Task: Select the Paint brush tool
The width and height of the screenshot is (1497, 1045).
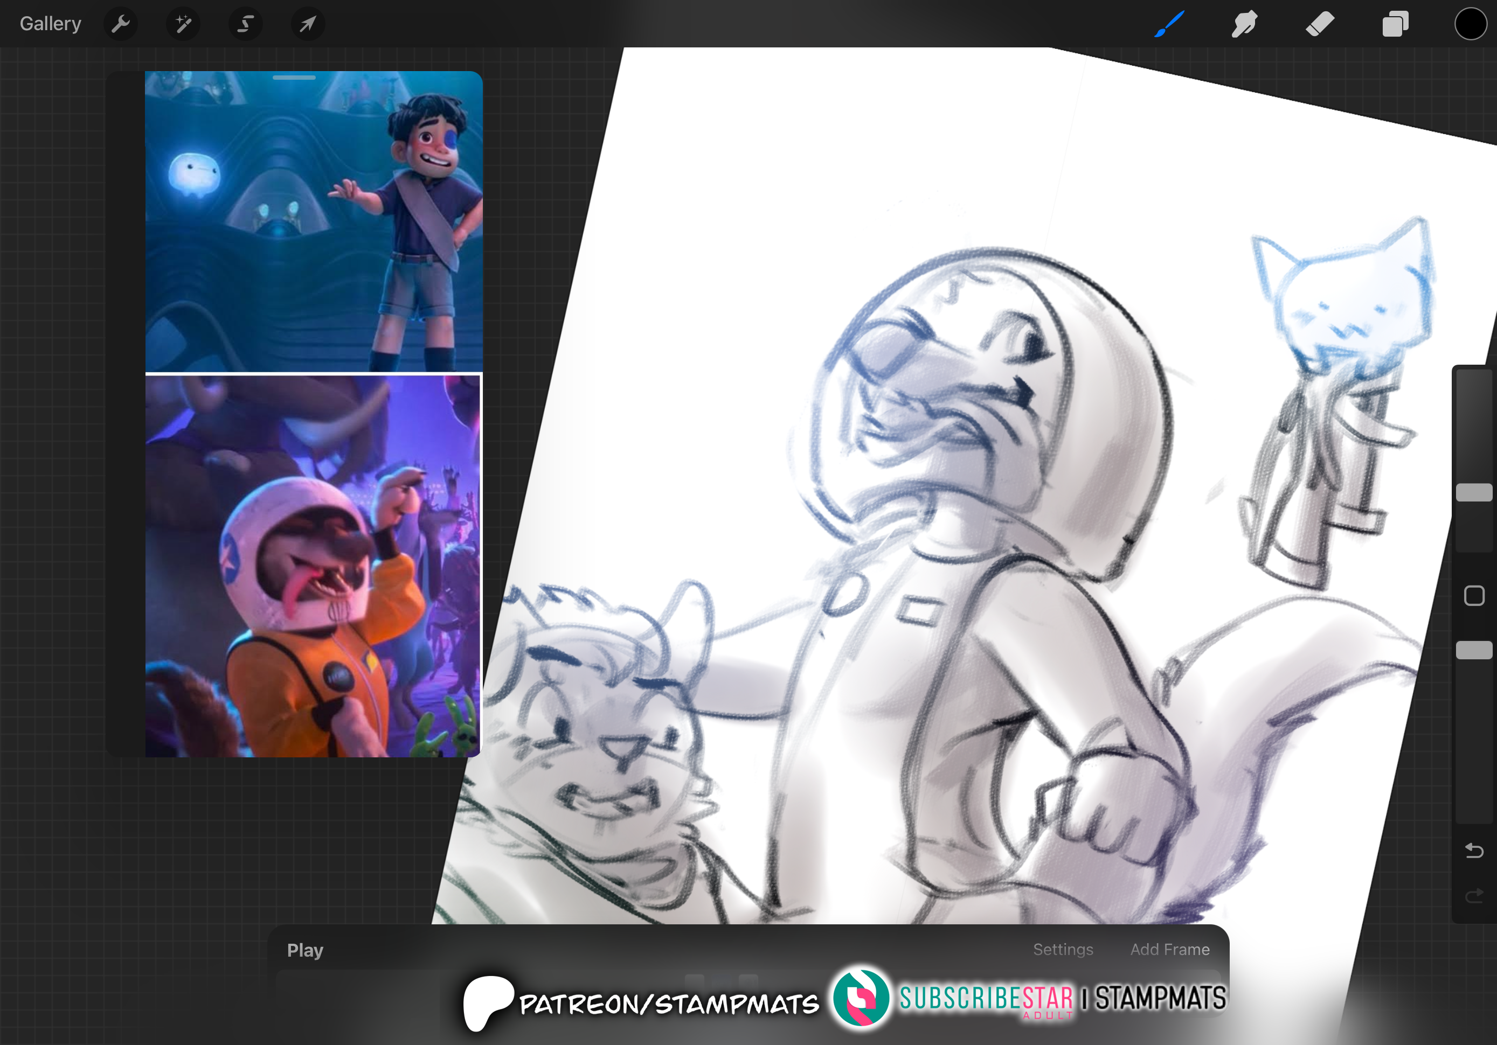Action: tap(1169, 24)
